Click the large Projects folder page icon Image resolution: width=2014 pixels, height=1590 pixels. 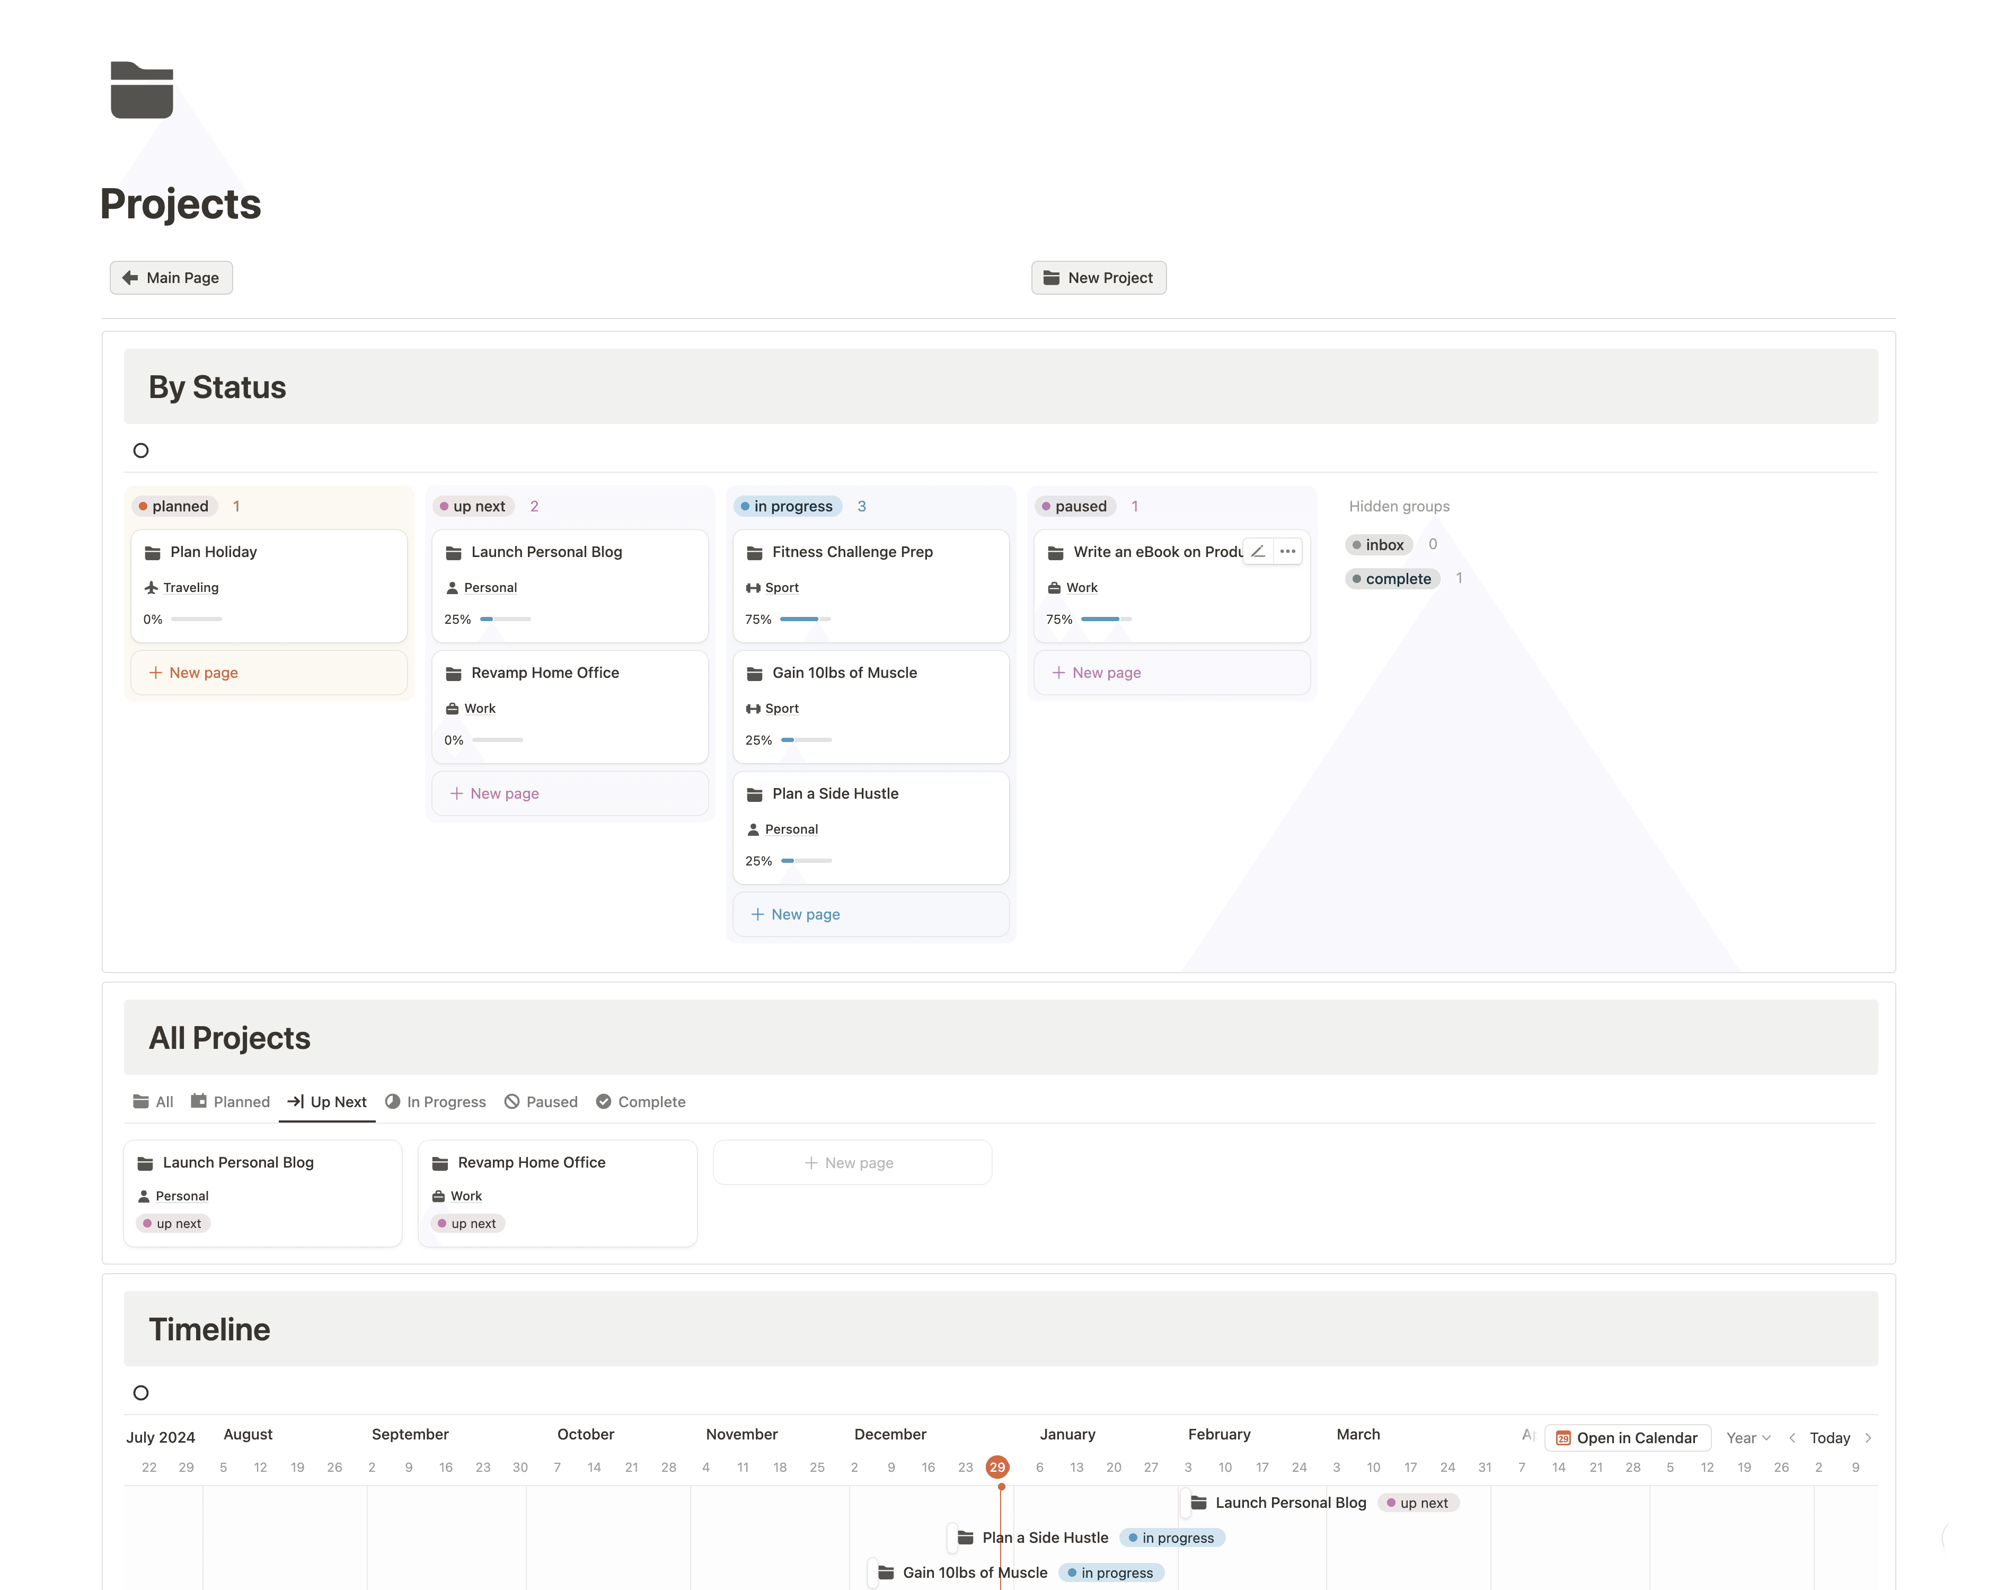click(x=142, y=90)
